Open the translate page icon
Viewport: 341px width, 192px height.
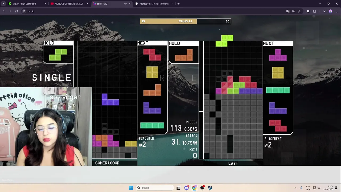click(288, 11)
